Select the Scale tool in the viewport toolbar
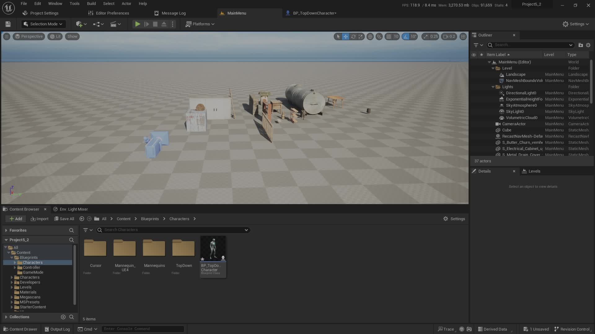This screenshot has height=334, width=595. pos(360,36)
